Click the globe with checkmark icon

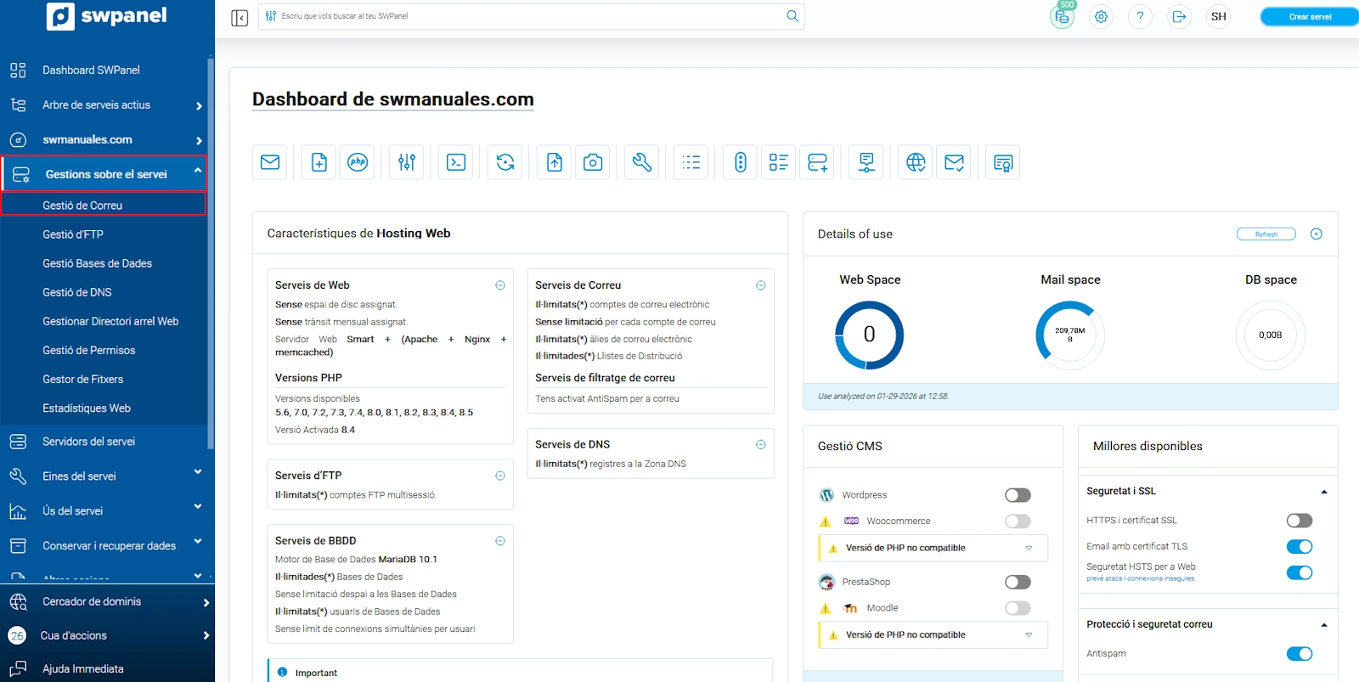click(x=916, y=162)
